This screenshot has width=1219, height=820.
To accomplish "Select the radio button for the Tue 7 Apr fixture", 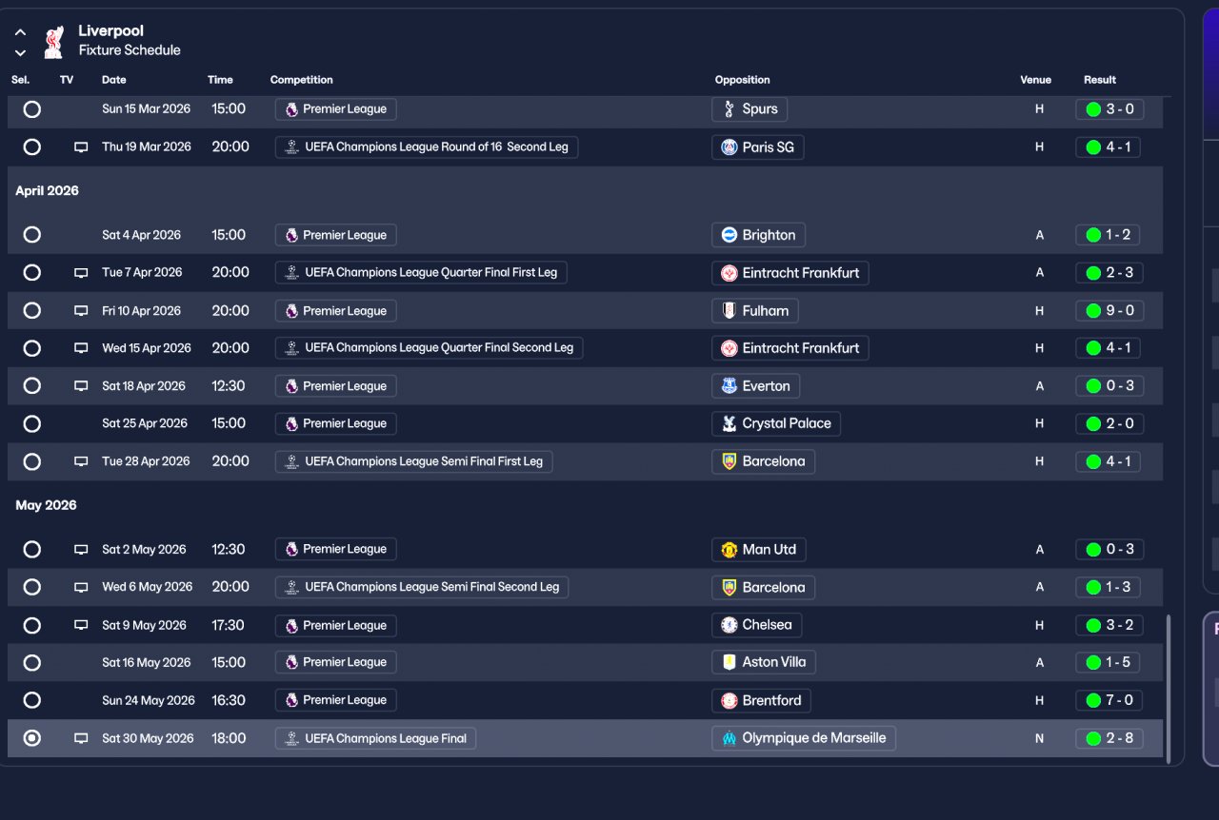I will point(32,273).
